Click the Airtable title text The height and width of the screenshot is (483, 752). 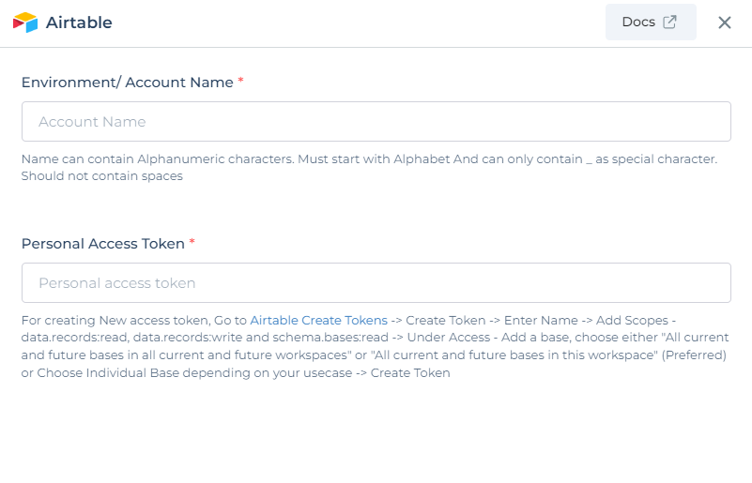tap(79, 23)
